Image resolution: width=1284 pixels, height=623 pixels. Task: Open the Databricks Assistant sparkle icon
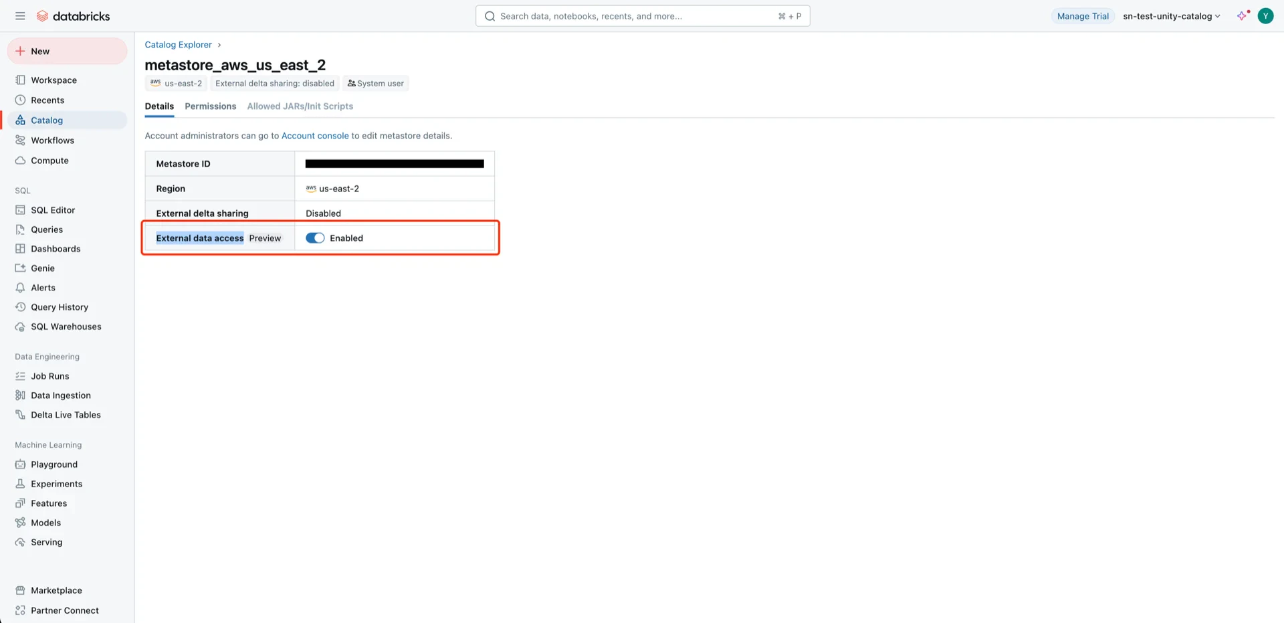click(1243, 16)
